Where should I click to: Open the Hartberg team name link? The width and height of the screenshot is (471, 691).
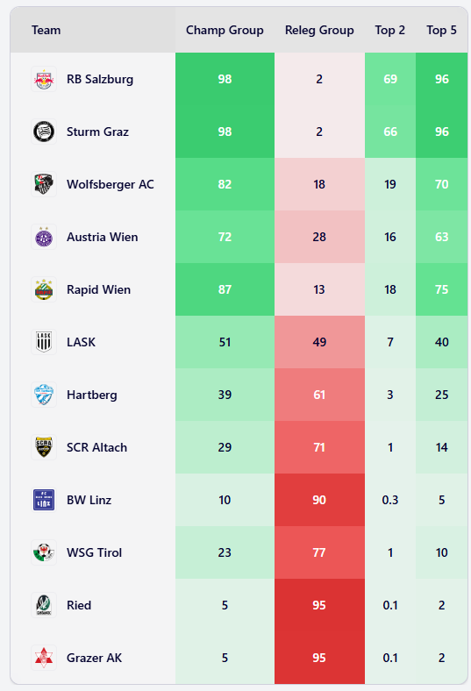92,395
